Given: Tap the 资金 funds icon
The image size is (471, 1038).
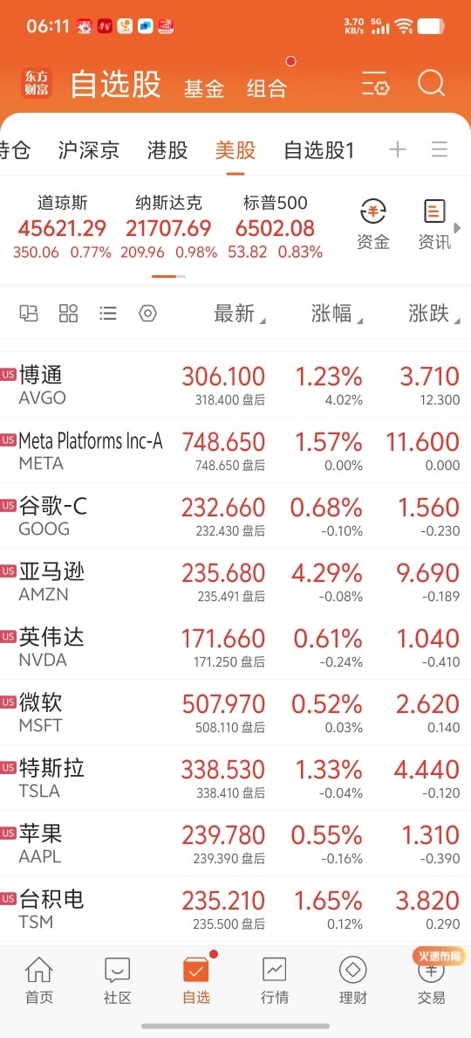Looking at the screenshot, I should 373,225.
